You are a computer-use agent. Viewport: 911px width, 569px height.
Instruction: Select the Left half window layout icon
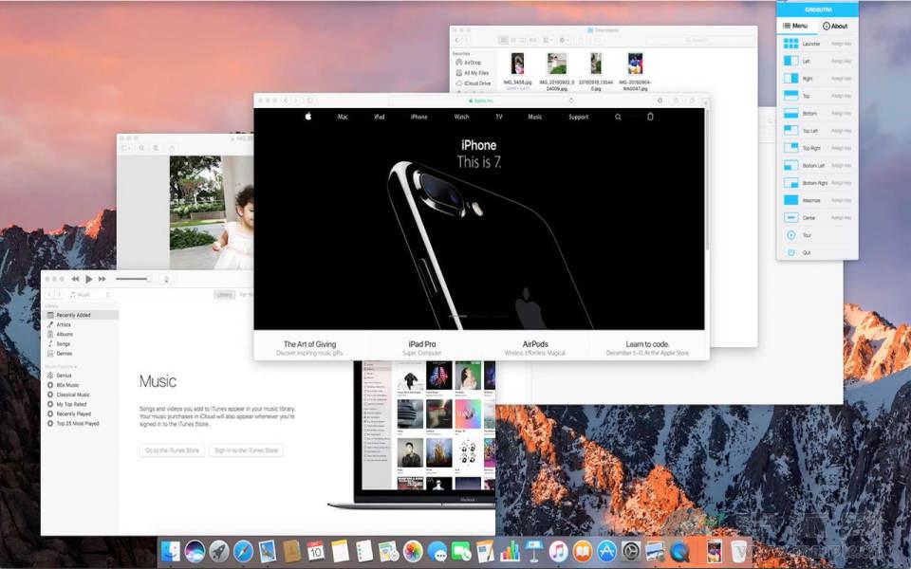[x=790, y=61]
